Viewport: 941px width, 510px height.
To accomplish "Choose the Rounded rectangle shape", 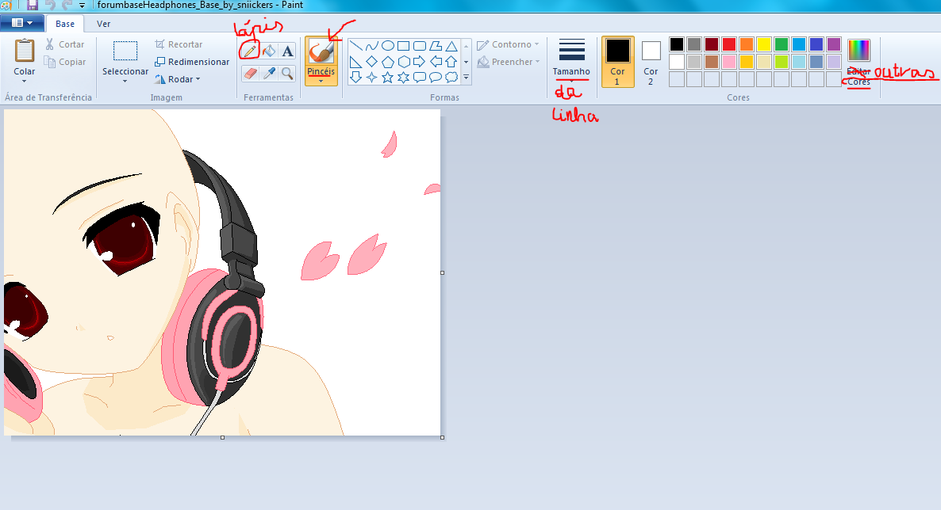I will tap(420, 46).
